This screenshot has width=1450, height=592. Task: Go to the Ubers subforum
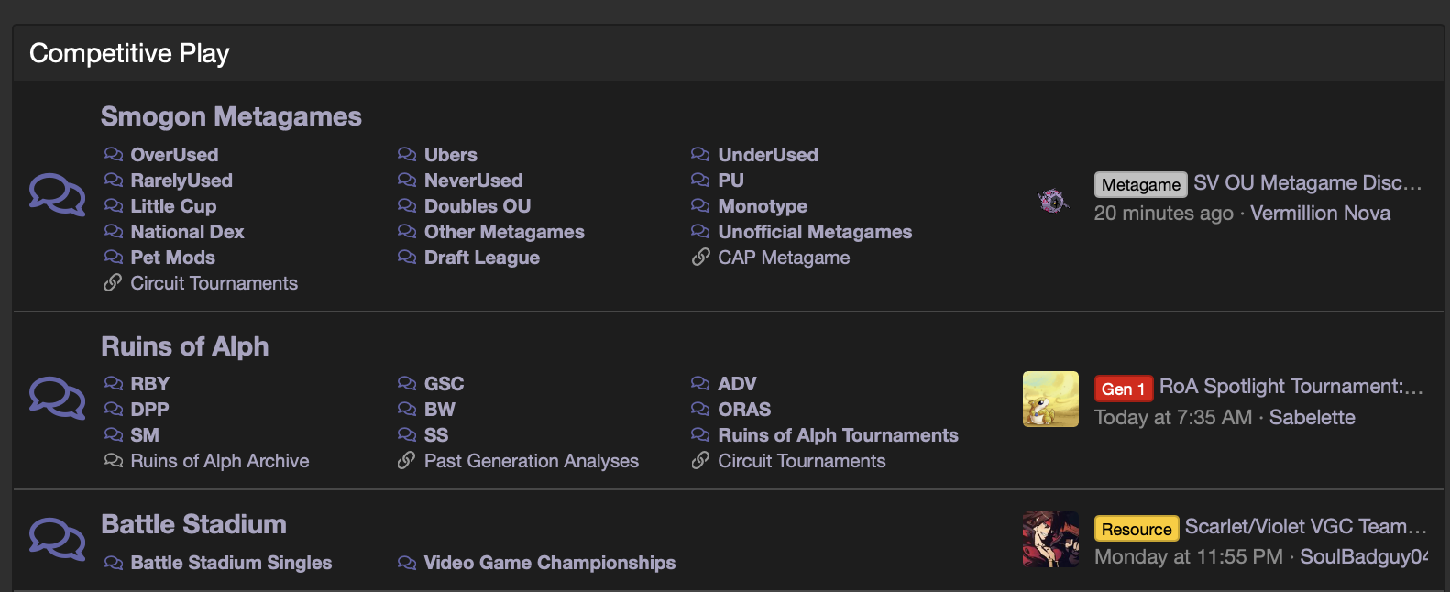(x=450, y=155)
